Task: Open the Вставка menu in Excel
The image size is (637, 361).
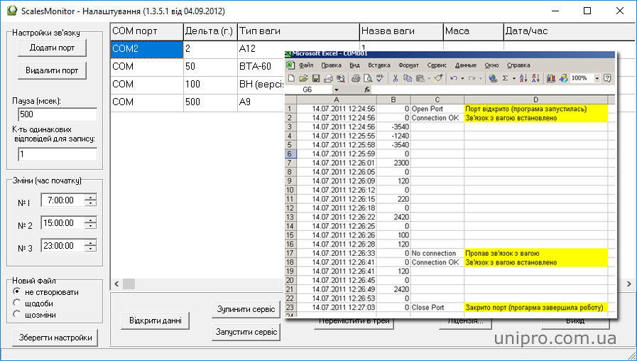Action: click(379, 65)
